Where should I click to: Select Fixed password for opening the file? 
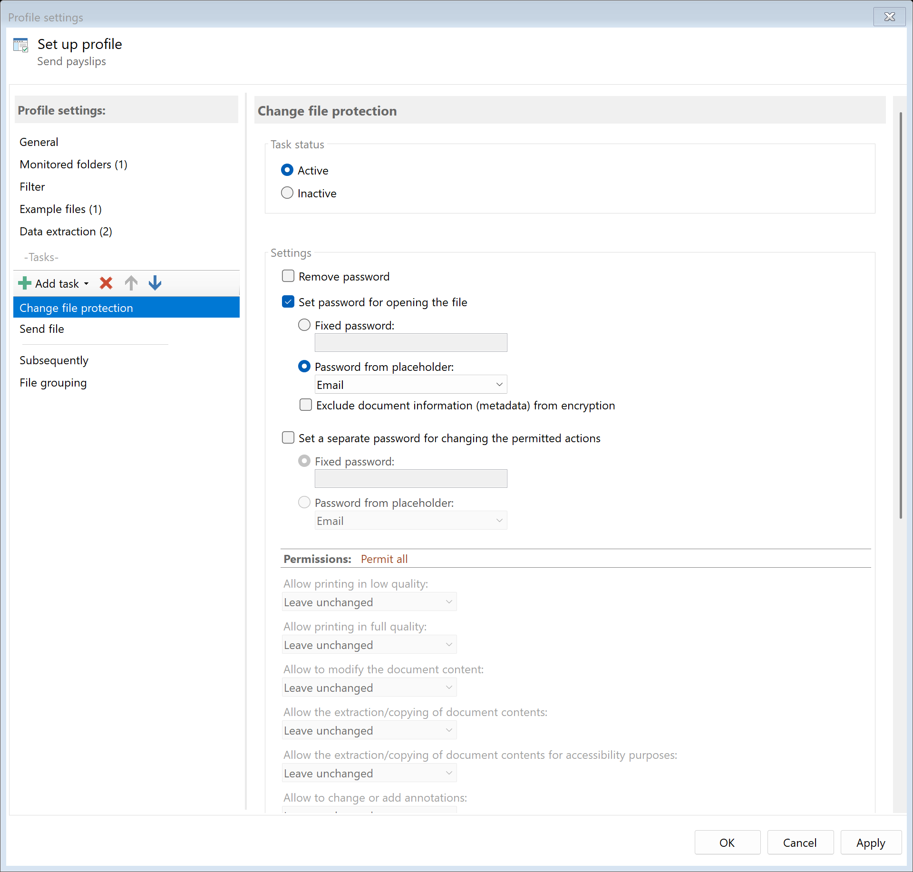[x=304, y=325]
